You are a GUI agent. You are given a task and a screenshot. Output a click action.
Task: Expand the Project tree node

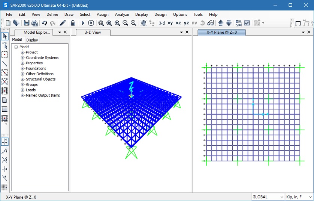(x=22, y=52)
